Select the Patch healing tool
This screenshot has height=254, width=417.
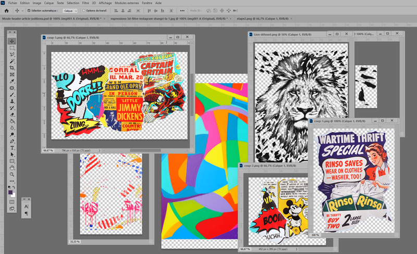(12, 88)
